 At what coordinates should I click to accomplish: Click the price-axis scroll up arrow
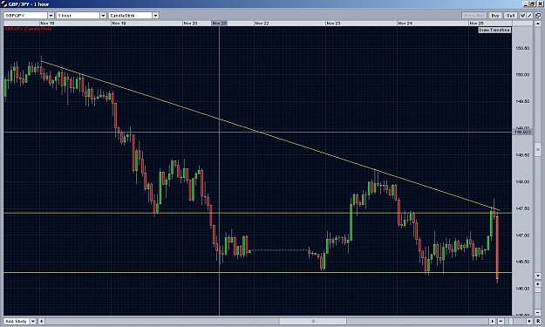click(538, 24)
